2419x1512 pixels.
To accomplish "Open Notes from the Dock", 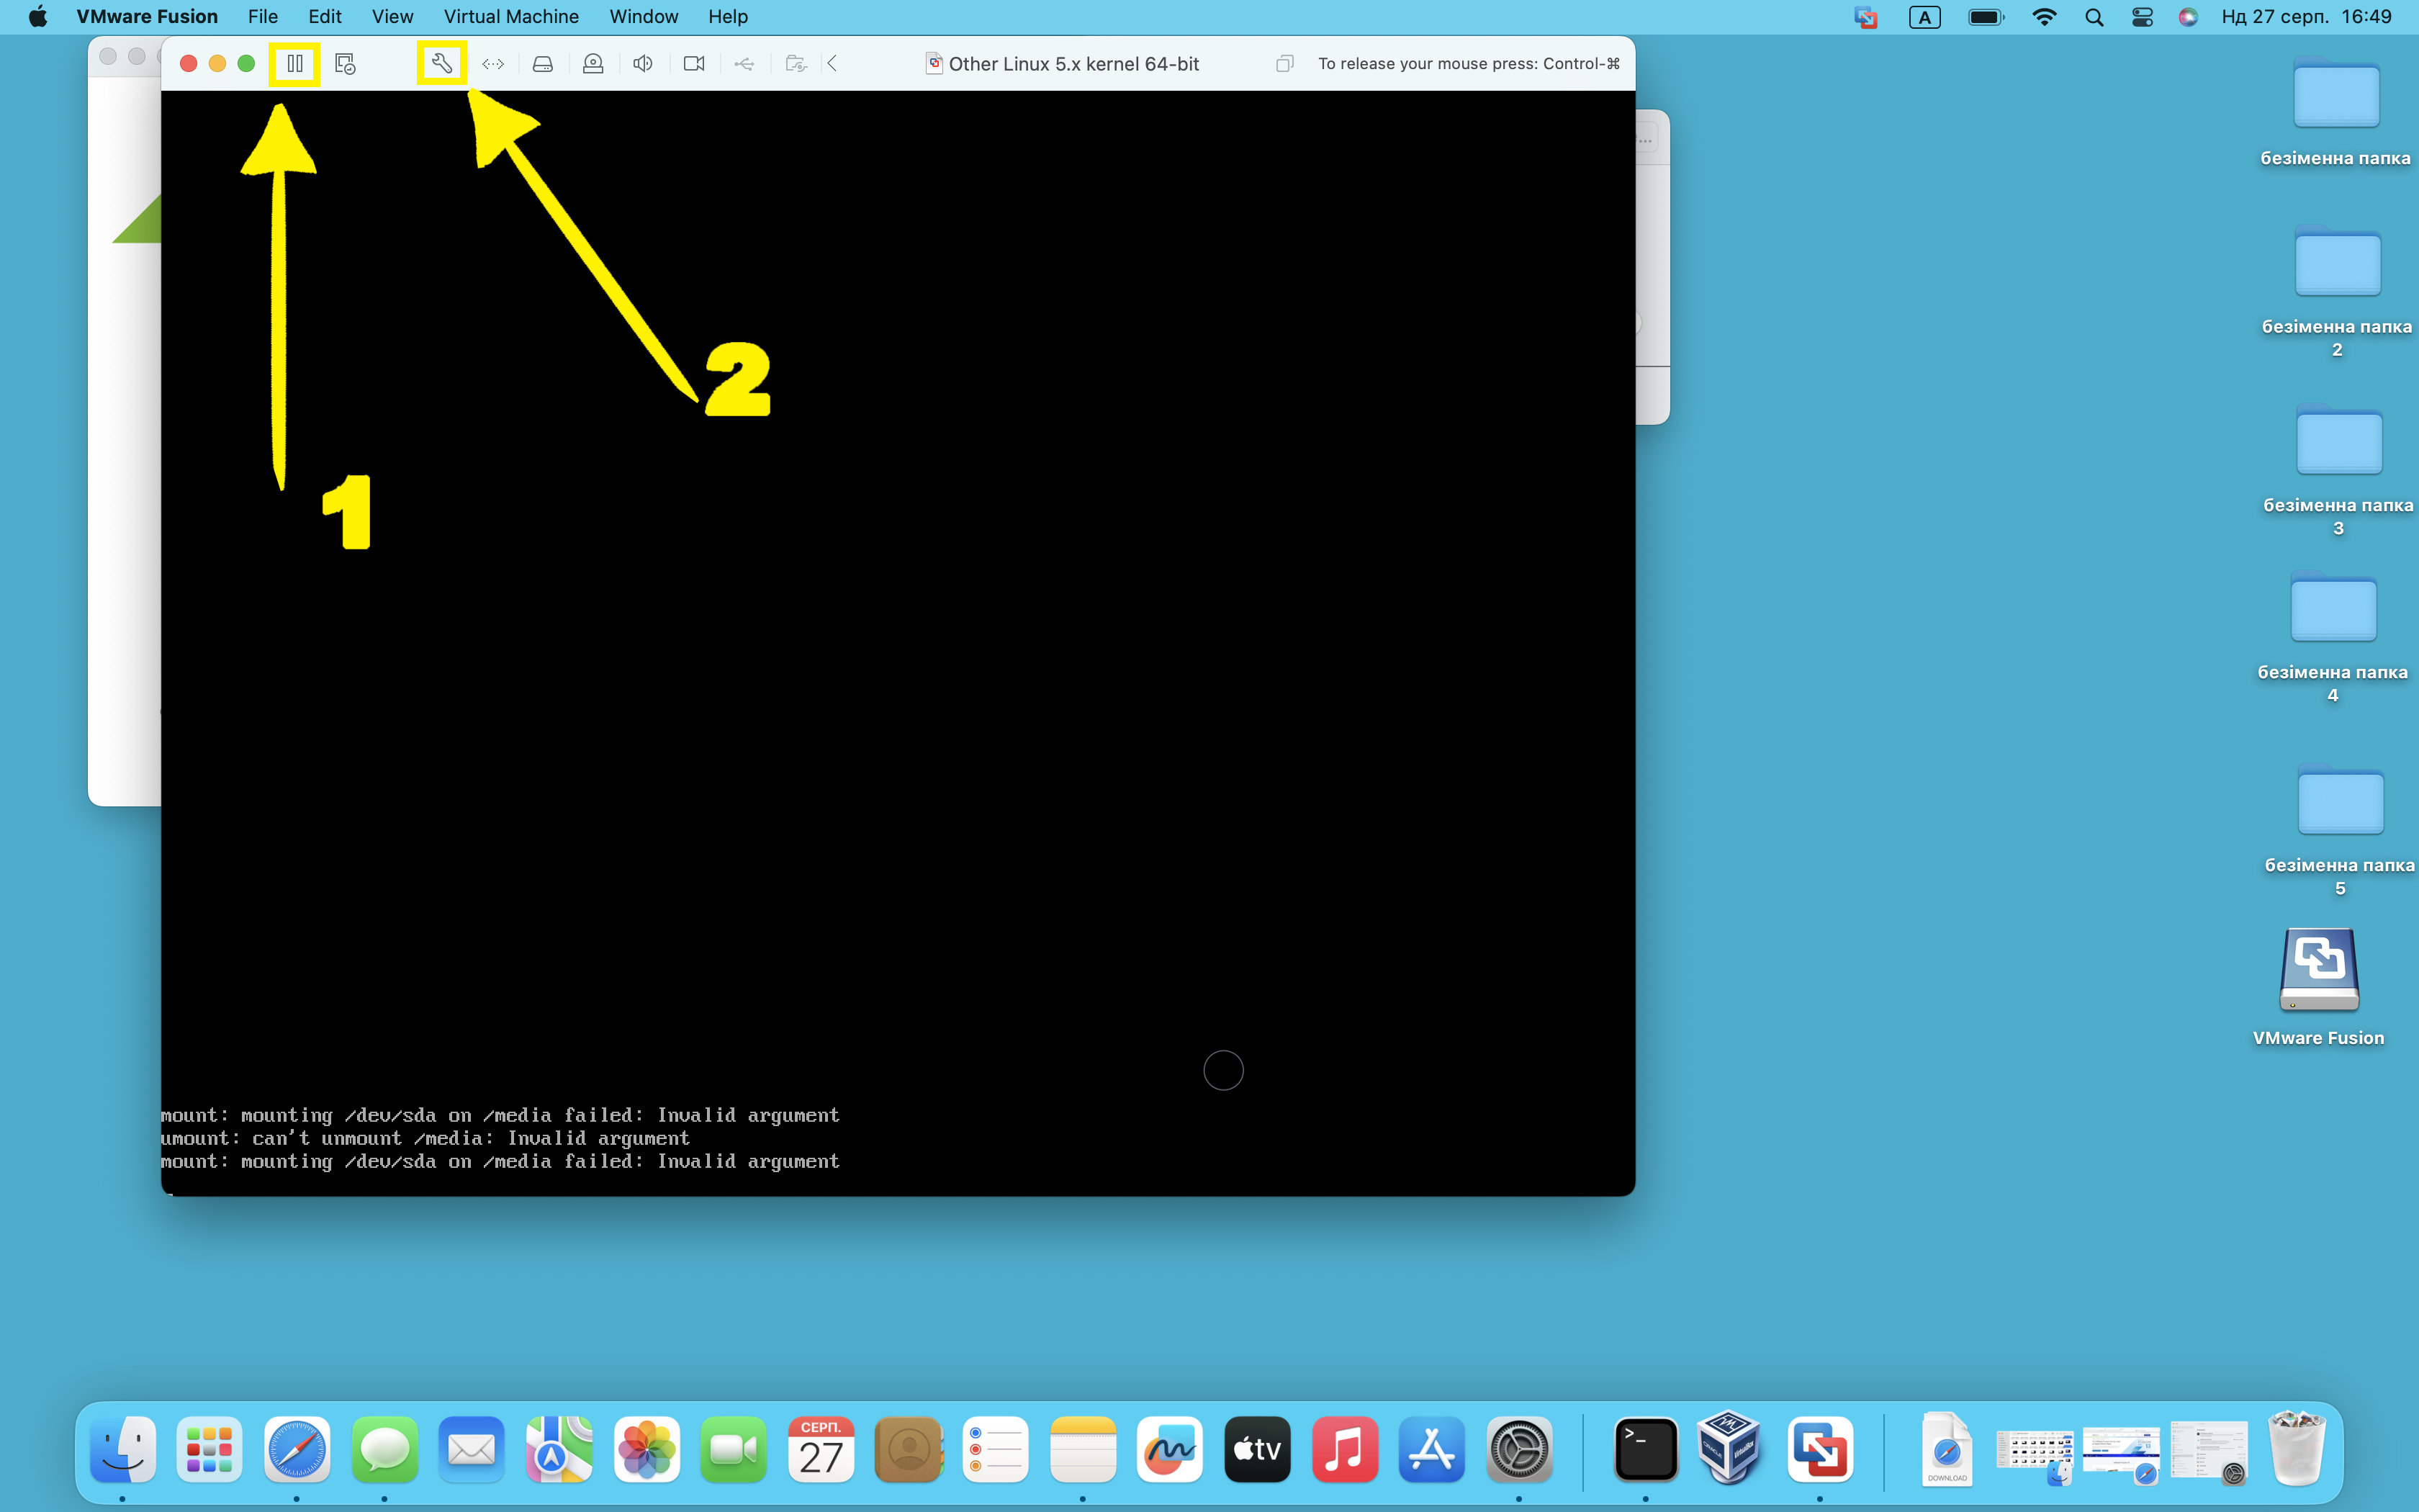I will (1083, 1449).
